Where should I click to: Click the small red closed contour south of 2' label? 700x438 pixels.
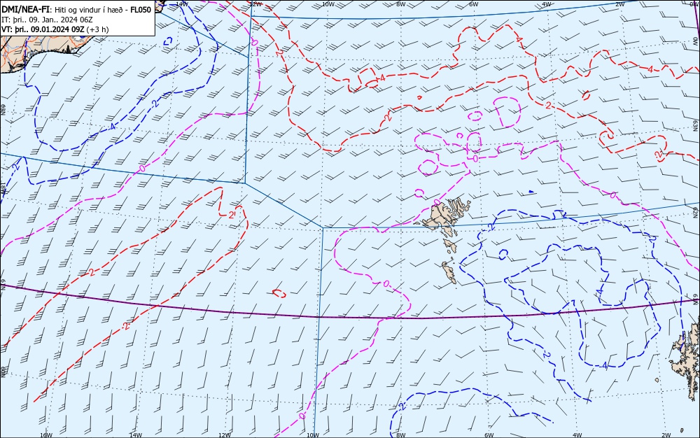click(279, 293)
